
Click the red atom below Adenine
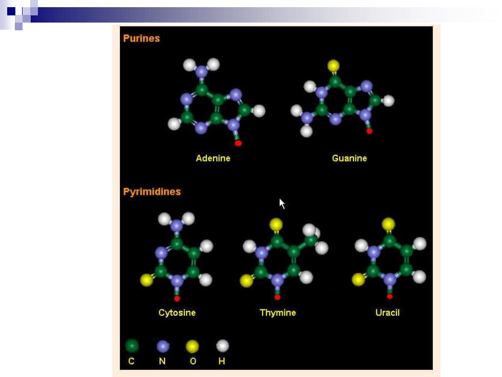[x=238, y=143]
